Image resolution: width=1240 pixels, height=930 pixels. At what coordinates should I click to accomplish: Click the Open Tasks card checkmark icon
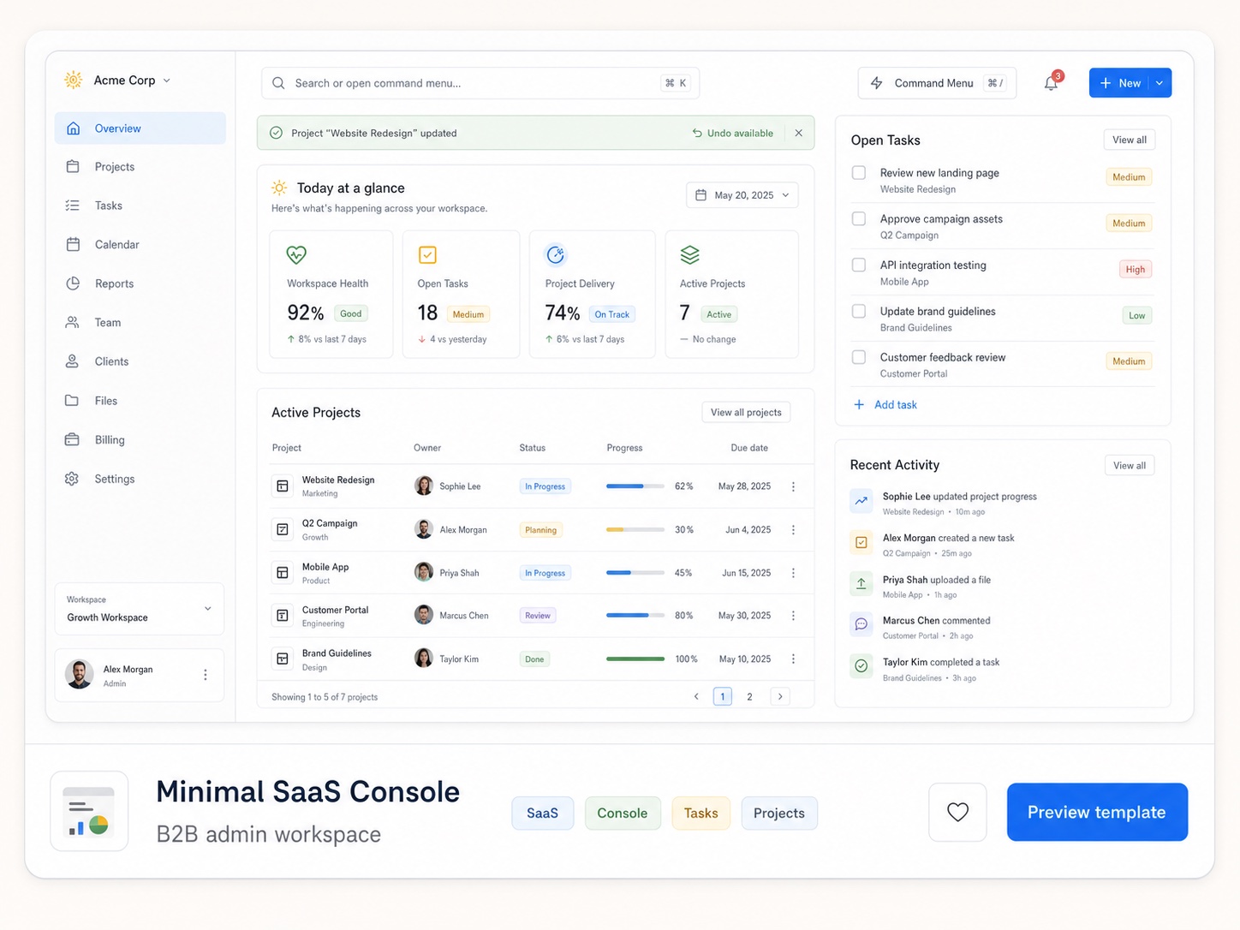(x=427, y=254)
